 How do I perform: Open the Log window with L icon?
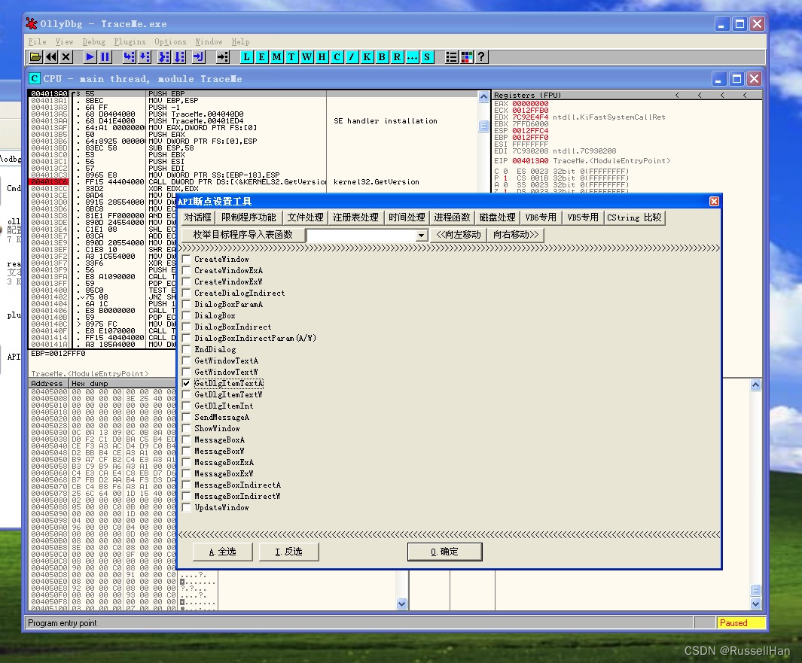coord(246,57)
